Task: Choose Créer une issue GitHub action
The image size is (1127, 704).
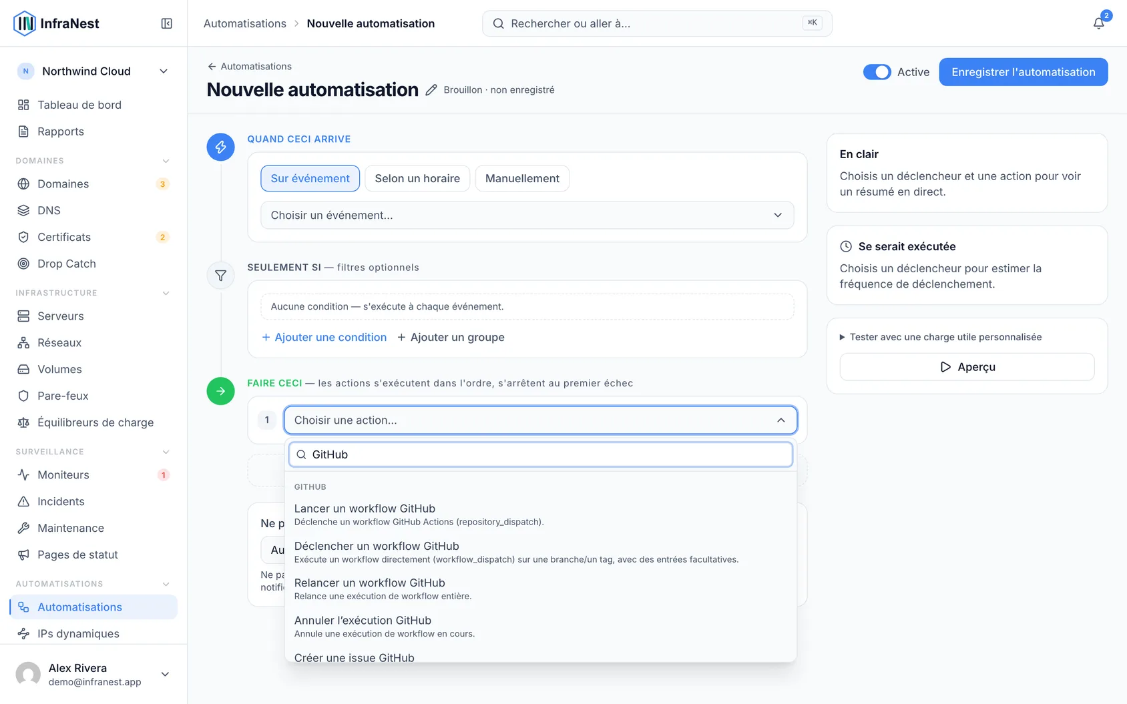Action: [x=540, y=657]
